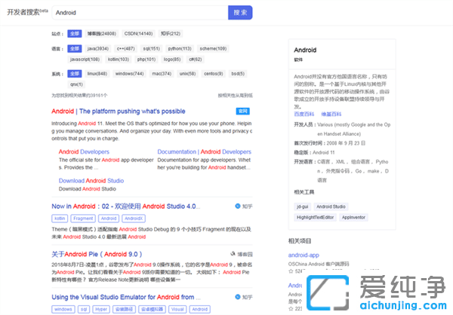Filter by python(113) language tag
The height and width of the screenshot is (315, 453).
(x=179, y=48)
